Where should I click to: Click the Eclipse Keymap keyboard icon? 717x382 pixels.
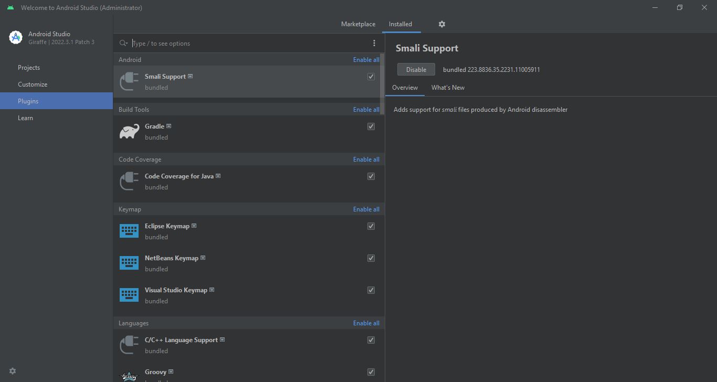coord(129,231)
